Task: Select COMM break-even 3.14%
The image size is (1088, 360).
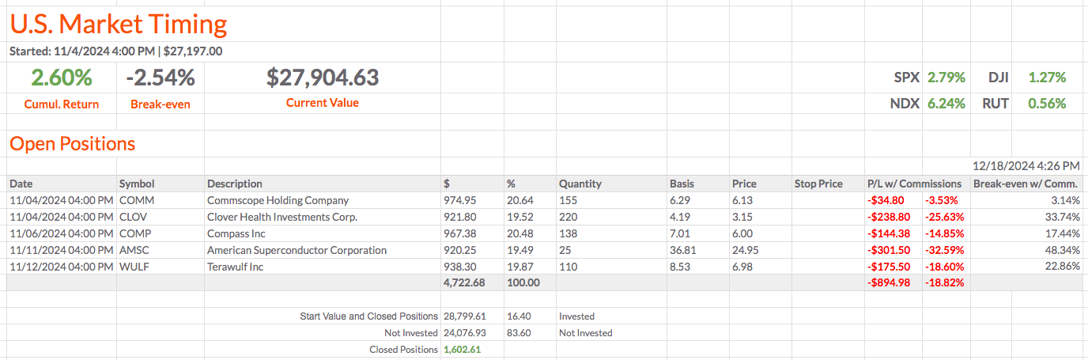Action: [x=1067, y=200]
